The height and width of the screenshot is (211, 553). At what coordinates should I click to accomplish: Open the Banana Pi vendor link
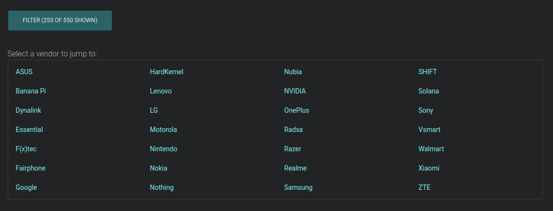pos(30,91)
